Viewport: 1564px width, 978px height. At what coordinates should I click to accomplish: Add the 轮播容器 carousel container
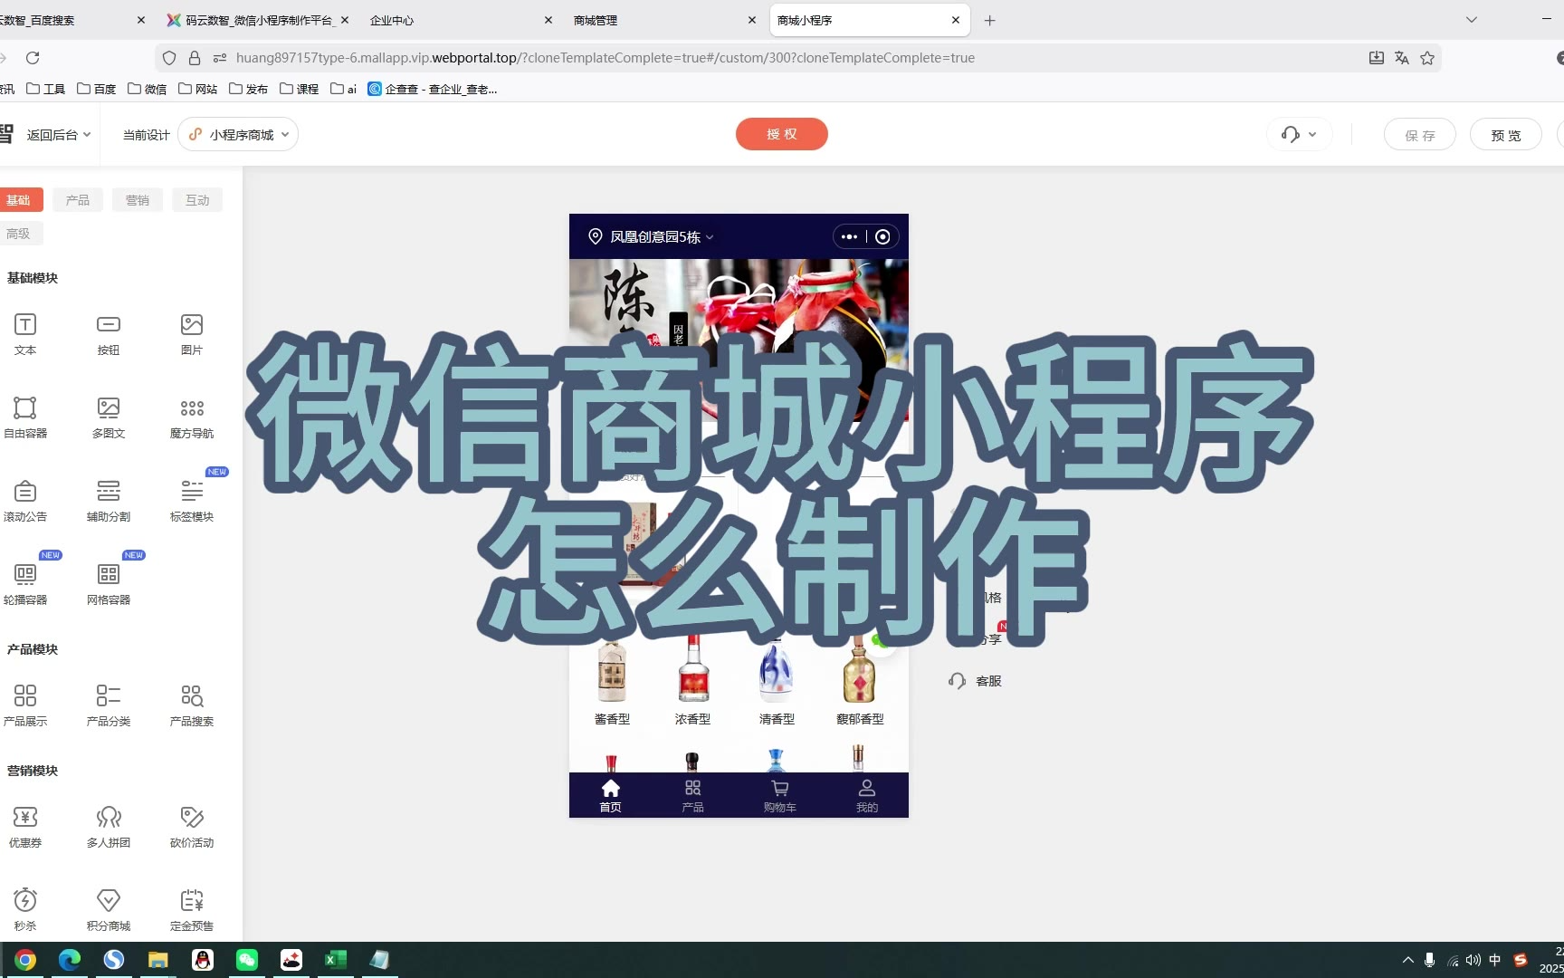[25, 583]
